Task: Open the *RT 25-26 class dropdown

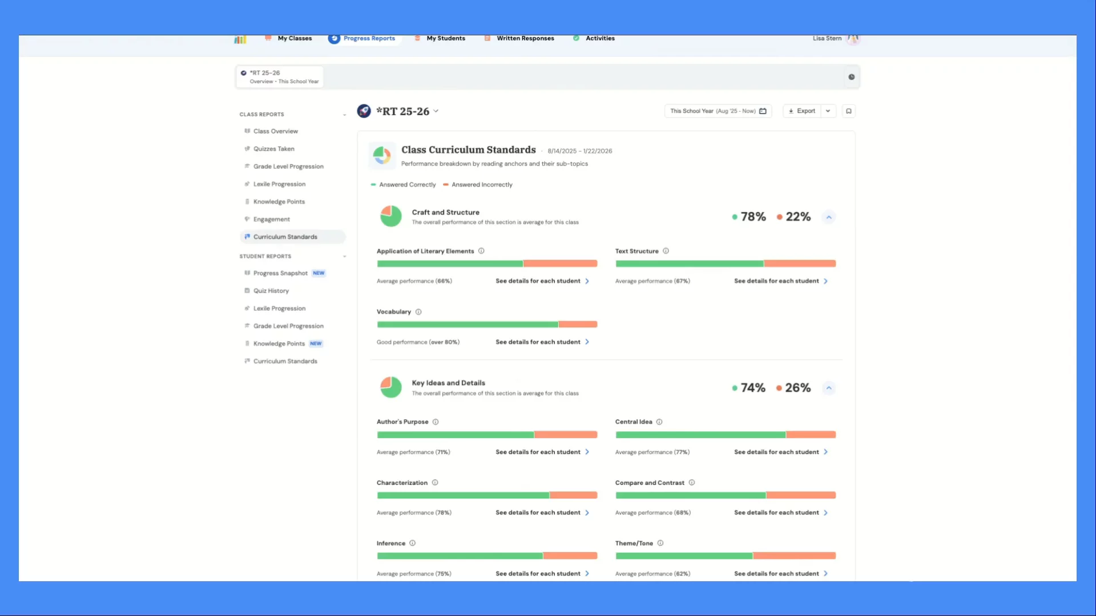Action: pos(436,111)
